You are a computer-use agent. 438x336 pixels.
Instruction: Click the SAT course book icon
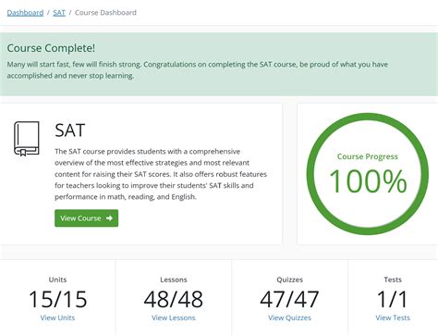(27, 139)
